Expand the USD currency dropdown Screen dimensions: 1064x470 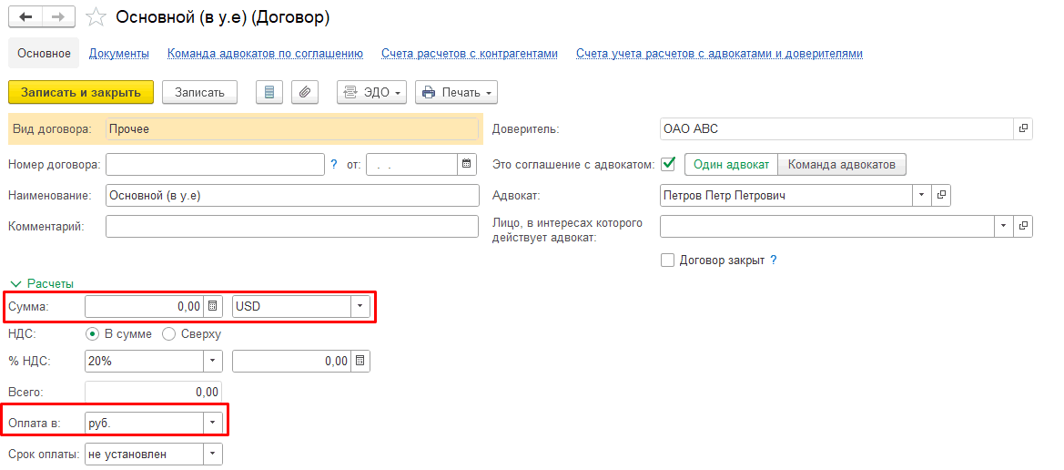coord(360,307)
